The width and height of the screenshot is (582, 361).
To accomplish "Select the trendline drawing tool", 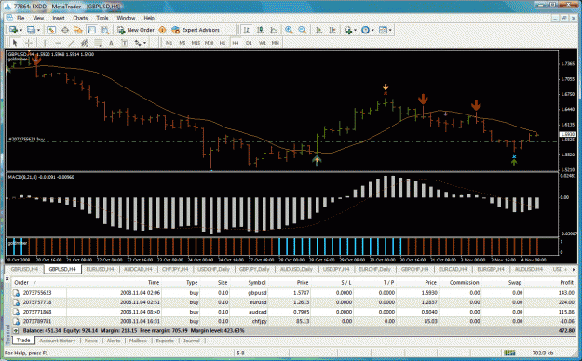I will pyautogui.click(x=72, y=43).
